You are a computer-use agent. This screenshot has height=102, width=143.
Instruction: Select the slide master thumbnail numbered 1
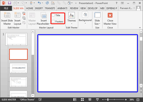tap(16, 39)
